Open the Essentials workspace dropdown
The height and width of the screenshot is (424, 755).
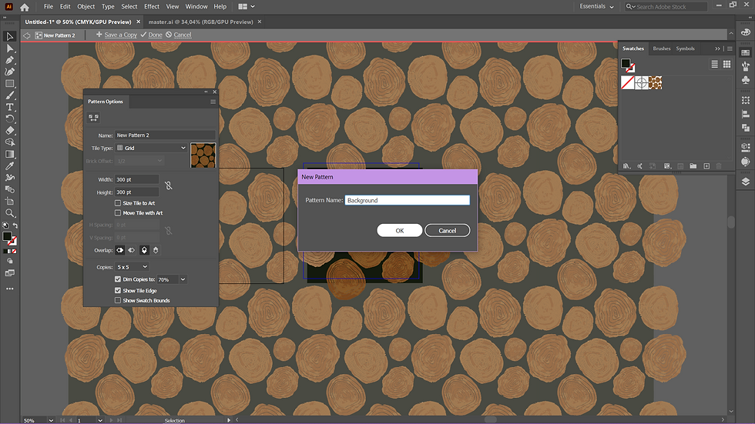[x=596, y=6]
